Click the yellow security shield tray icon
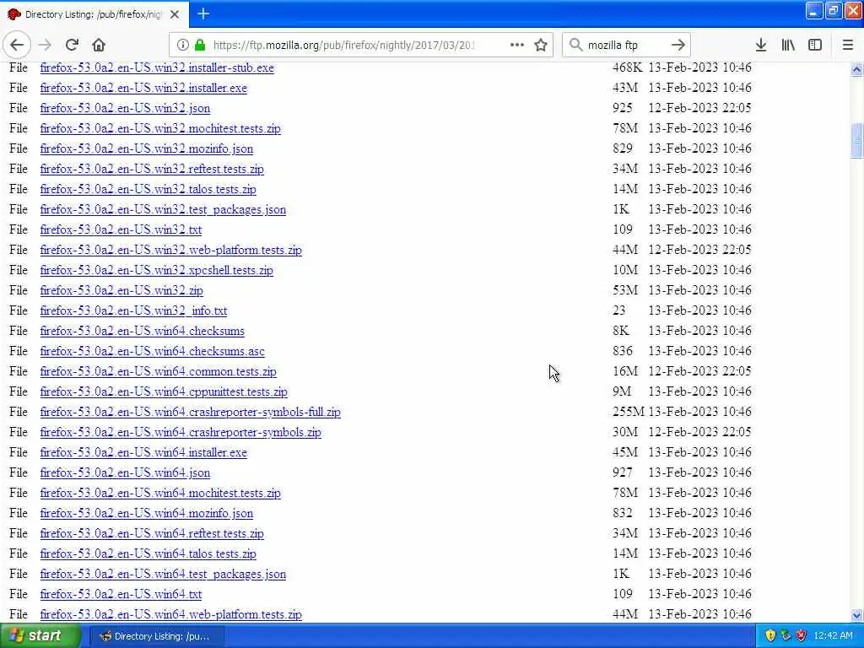The width and height of the screenshot is (864, 648). click(770, 636)
